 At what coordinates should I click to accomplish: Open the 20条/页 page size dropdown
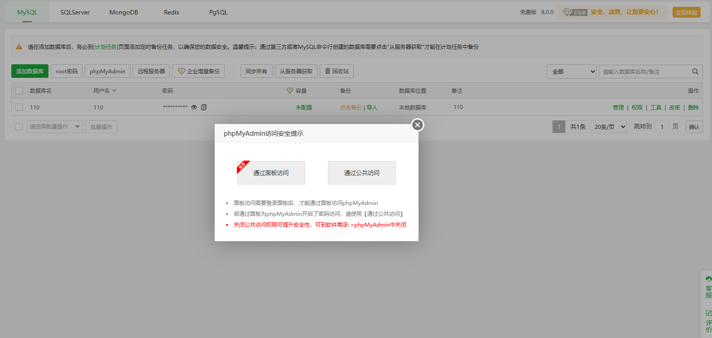pyautogui.click(x=610, y=127)
